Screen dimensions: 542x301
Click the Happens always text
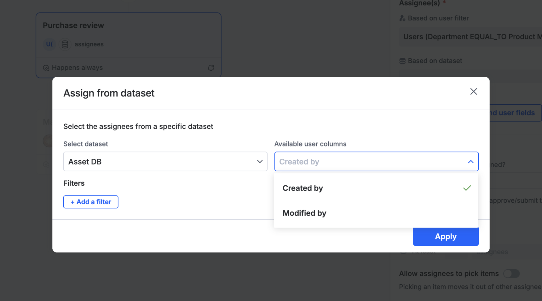[77, 68]
